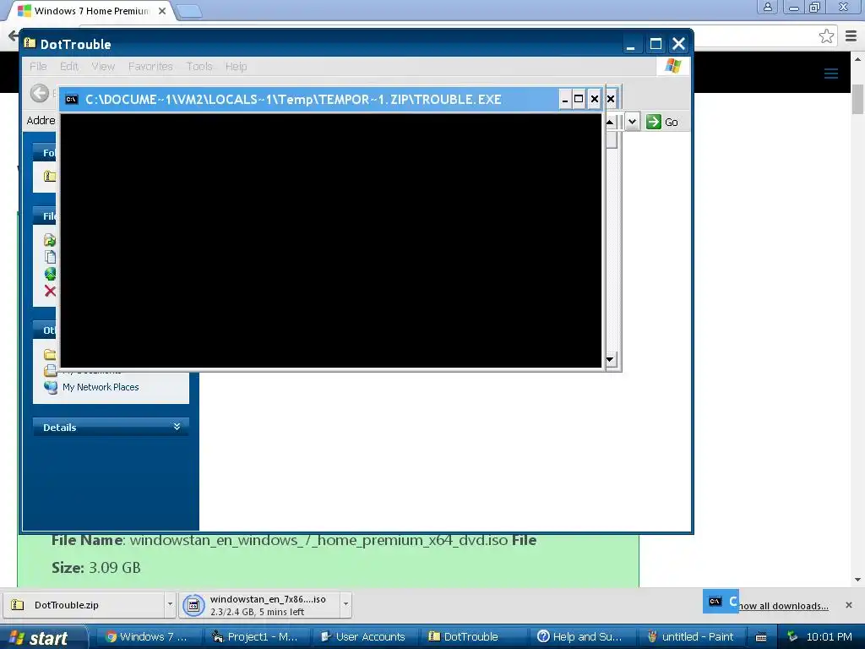Viewport: 865px width, 649px height.
Task: Click the My Network Places globe icon
Action: pos(51,387)
